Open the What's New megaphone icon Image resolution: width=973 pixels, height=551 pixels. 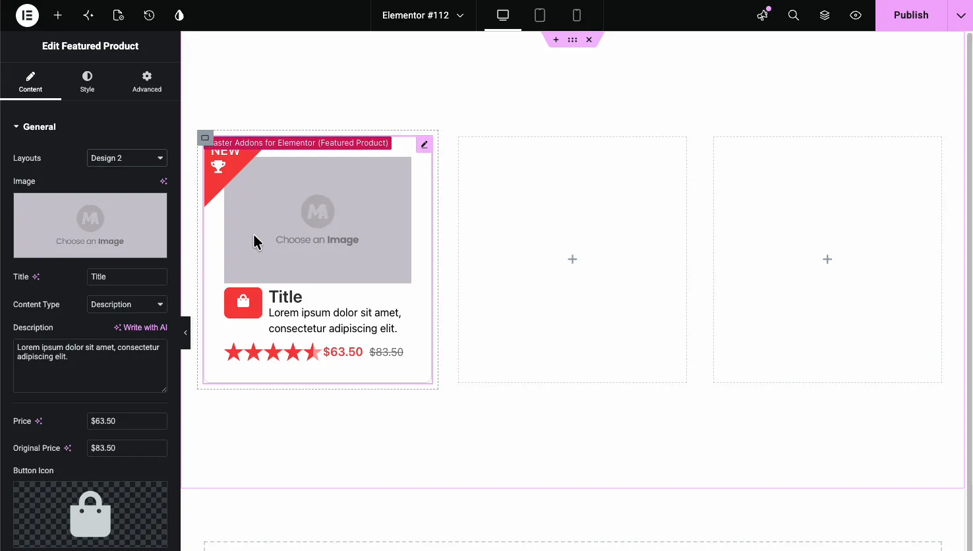(x=763, y=15)
